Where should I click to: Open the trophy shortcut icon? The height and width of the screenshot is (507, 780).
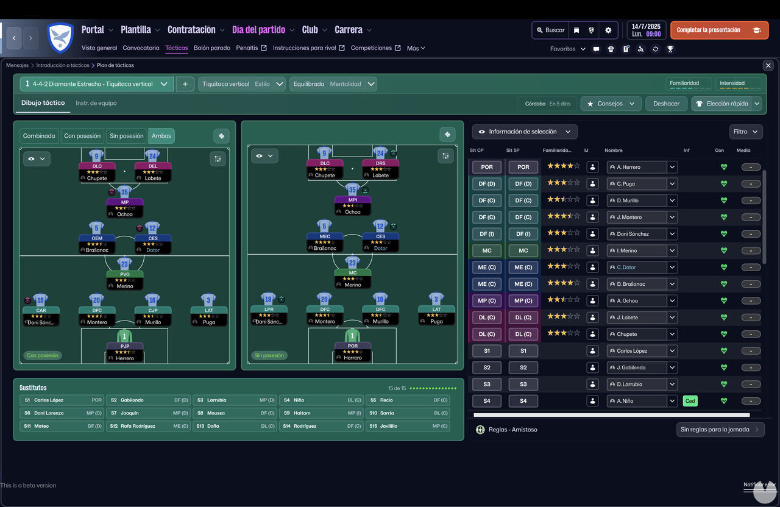(x=670, y=49)
